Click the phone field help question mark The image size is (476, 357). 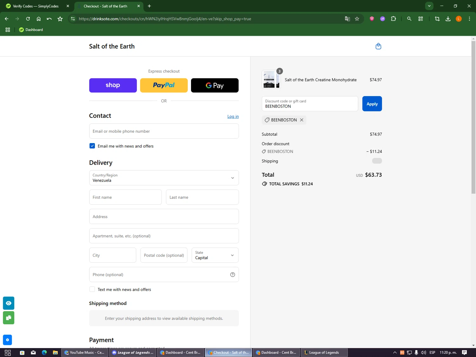pos(233,275)
